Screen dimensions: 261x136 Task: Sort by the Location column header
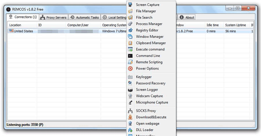tap(22, 25)
